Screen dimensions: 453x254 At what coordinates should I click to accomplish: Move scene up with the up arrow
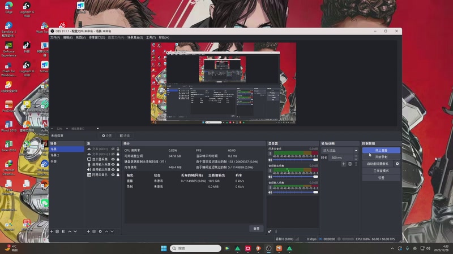coord(70,231)
